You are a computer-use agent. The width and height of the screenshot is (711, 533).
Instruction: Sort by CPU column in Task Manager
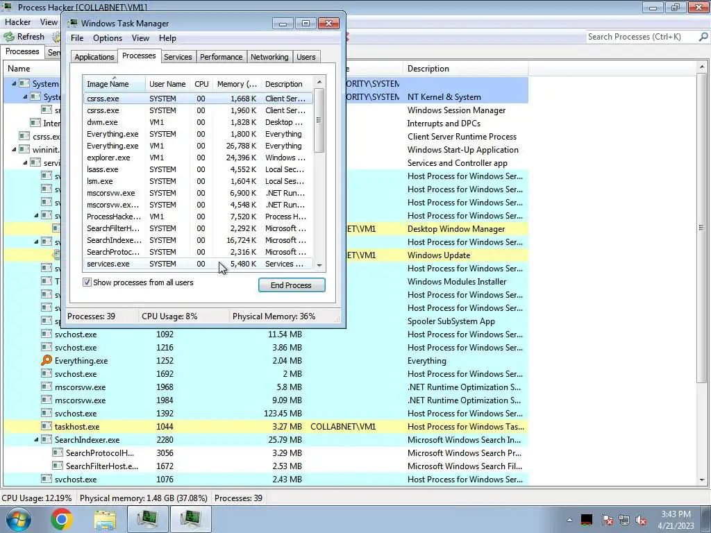(x=201, y=84)
